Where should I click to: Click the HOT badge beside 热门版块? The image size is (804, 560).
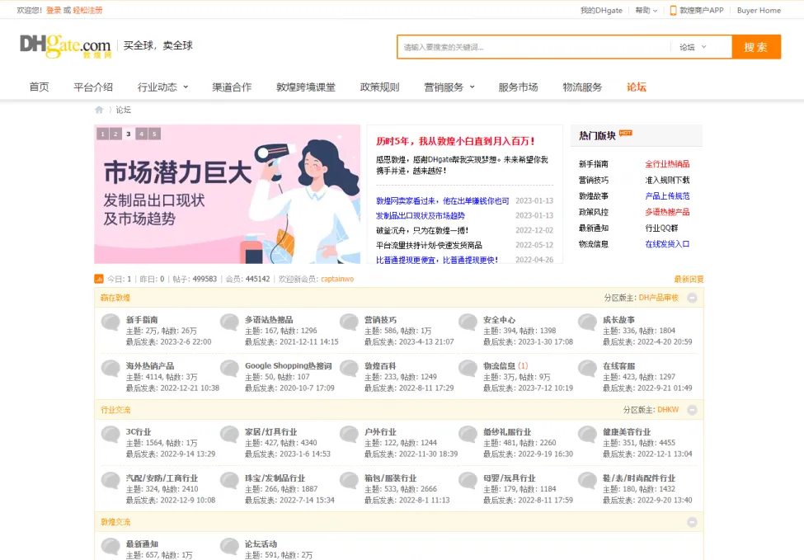point(626,132)
